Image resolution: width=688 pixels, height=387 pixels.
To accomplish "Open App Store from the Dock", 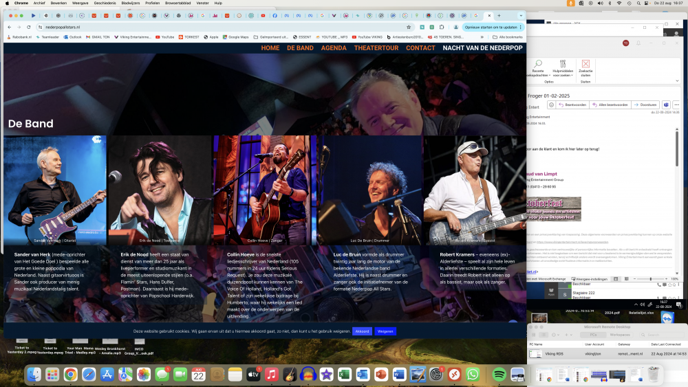I will coord(107,375).
